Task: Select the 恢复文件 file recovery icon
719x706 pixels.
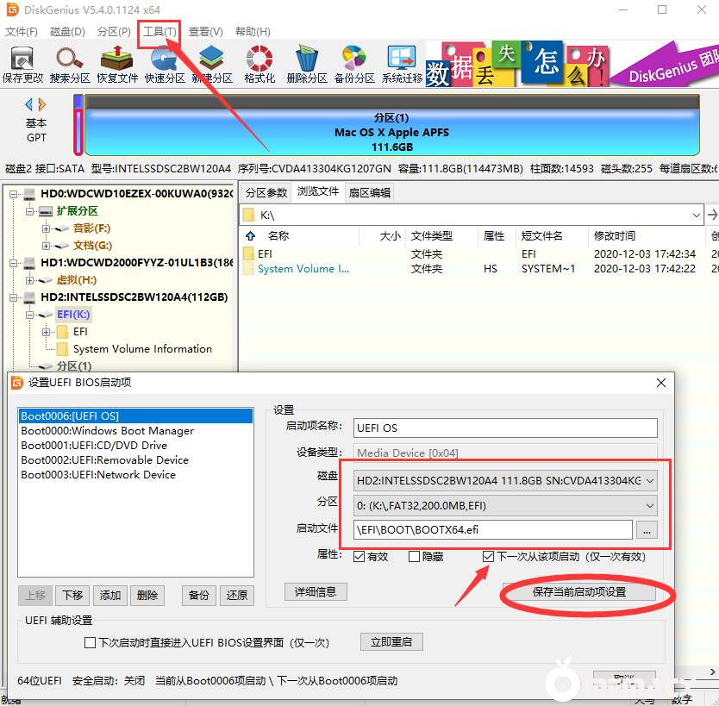Action: click(x=118, y=63)
